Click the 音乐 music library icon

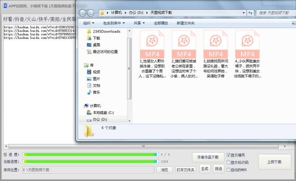(x=89, y=92)
